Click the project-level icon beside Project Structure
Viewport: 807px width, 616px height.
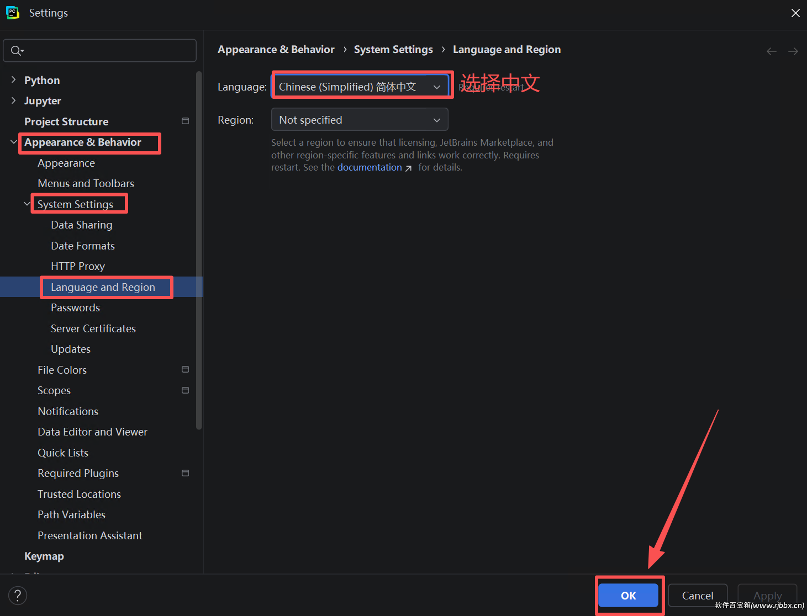click(x=186, y=121)
